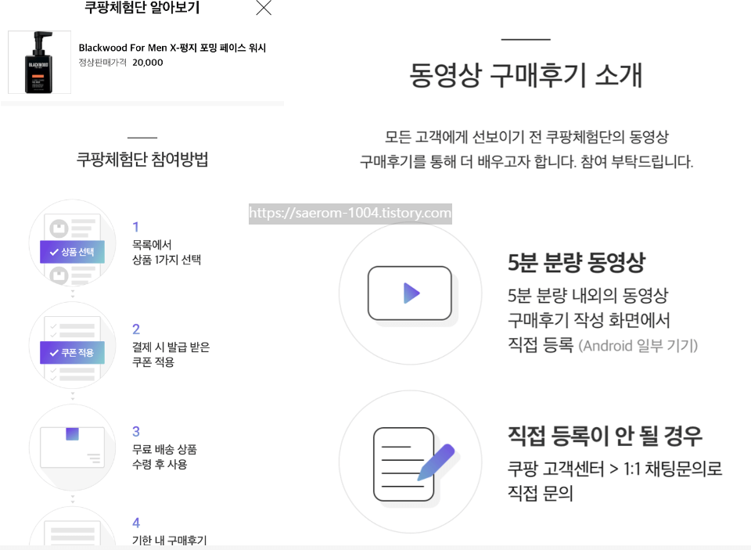Screen dimensions: 751x550
Task: Close the 쿠팡체험단 알아보기 panel
Action: click(264, 8)
